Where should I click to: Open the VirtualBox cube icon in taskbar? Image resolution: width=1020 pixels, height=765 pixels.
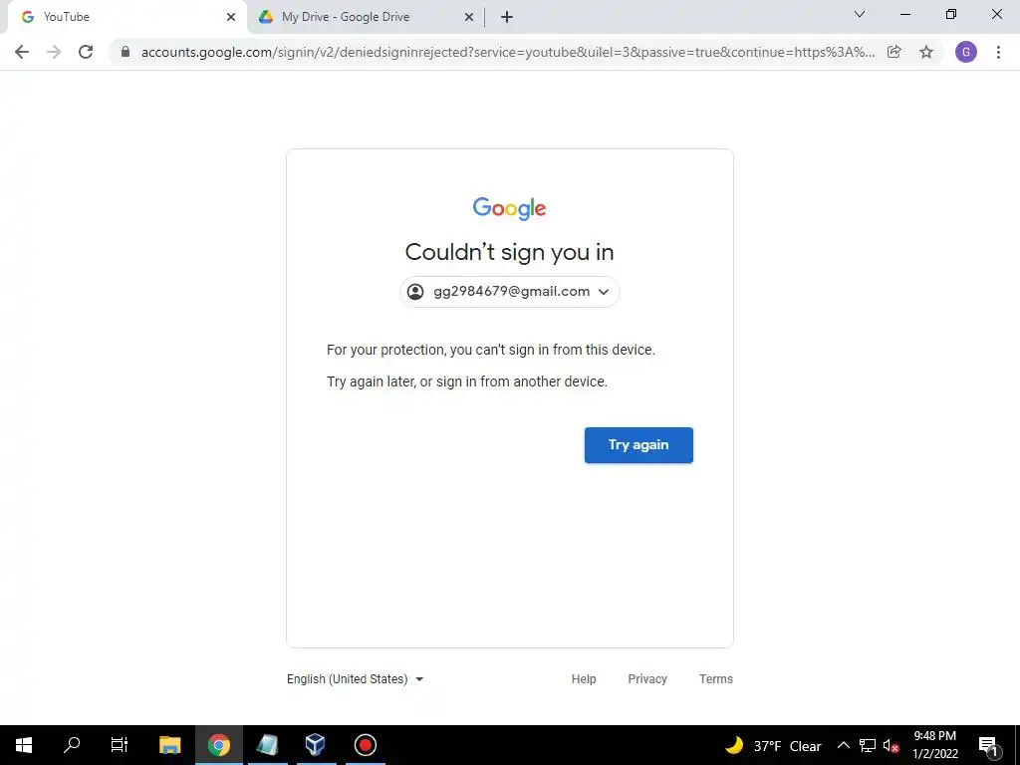pyautogui.click(x=316, y=745)
